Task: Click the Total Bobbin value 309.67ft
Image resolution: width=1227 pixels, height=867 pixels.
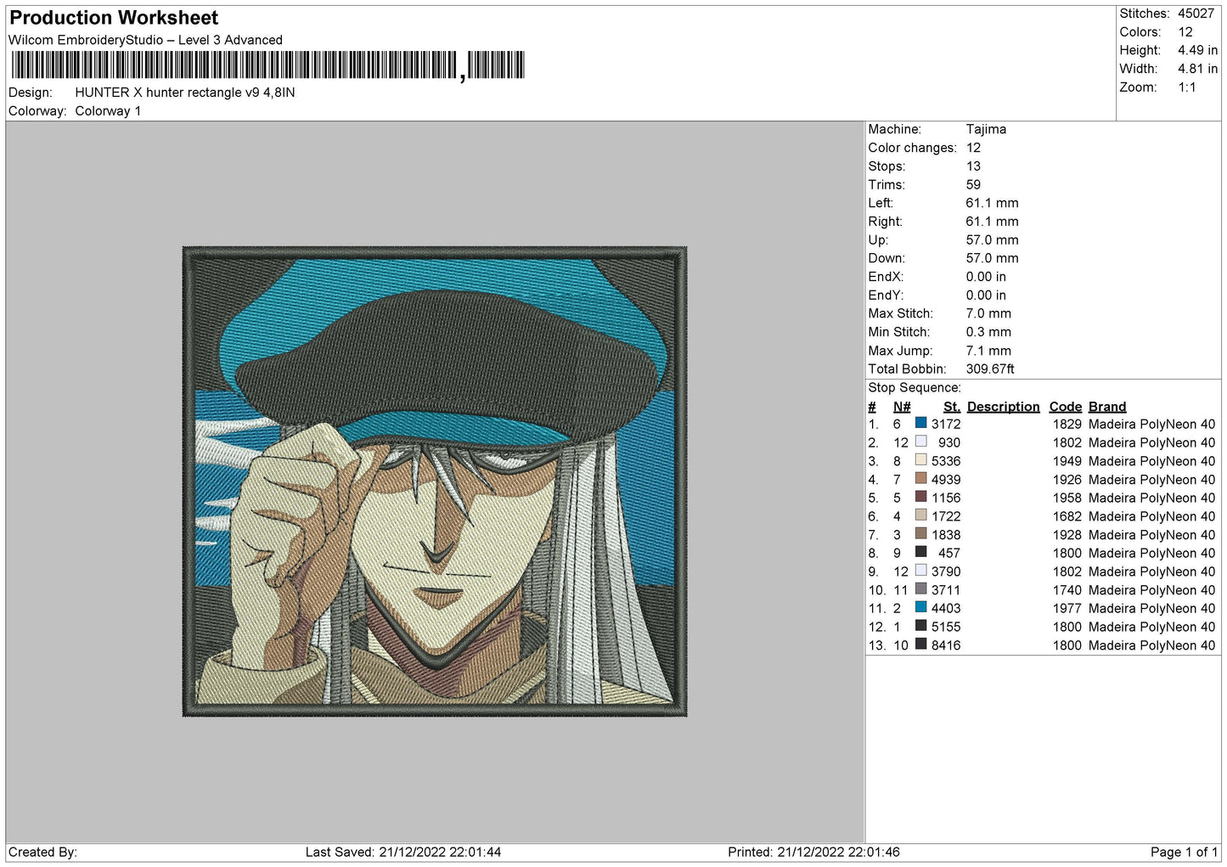Action: point(990,369)
